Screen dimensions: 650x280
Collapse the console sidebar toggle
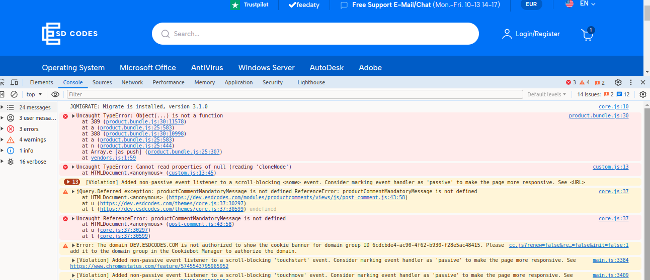click(x=2, y=94)
